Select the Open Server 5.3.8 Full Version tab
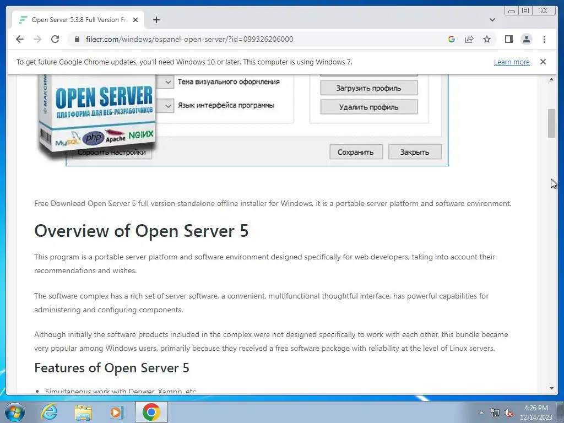This screenshot has width=564, height=423. (x=78, y=20)
